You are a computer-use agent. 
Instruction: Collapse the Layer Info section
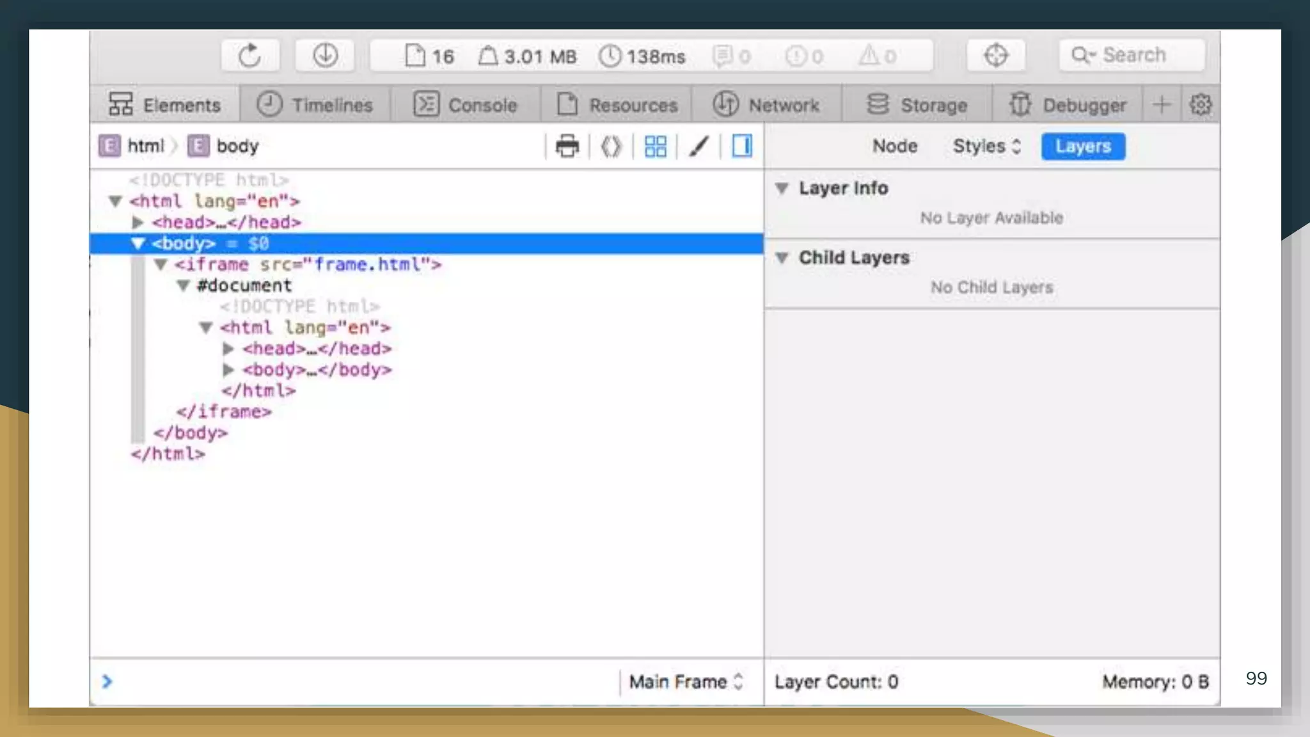pos(782,189)
